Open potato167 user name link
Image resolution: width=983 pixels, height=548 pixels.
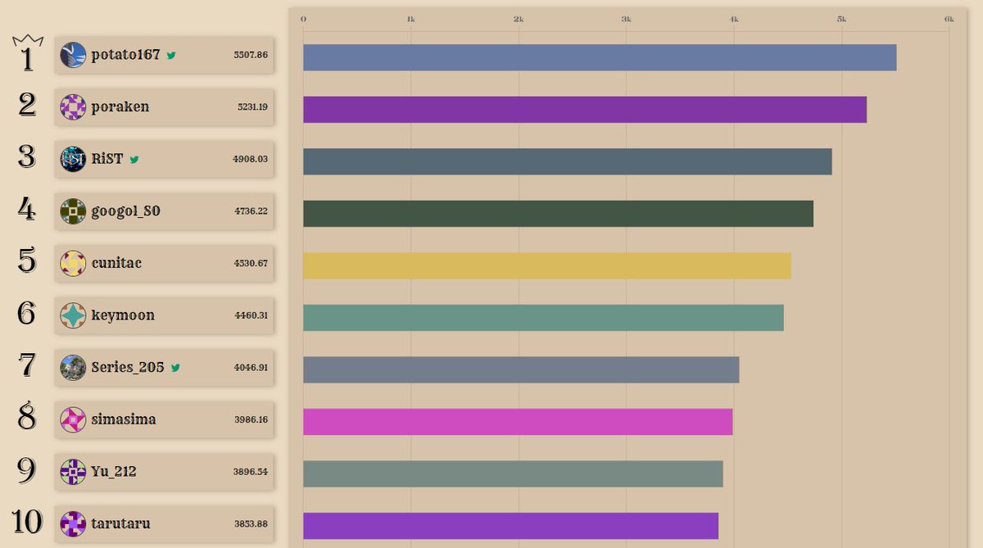coord(125,55)
